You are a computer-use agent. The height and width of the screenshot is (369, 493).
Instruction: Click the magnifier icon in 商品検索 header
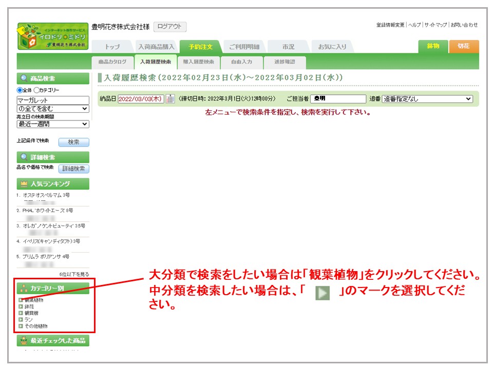tap(24, 79)
